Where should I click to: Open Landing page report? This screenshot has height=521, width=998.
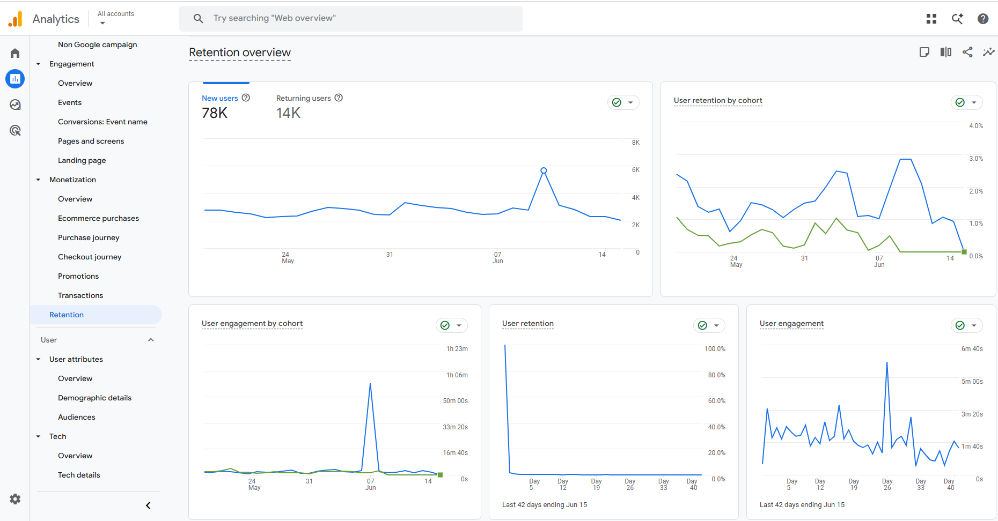pos(82,160)
